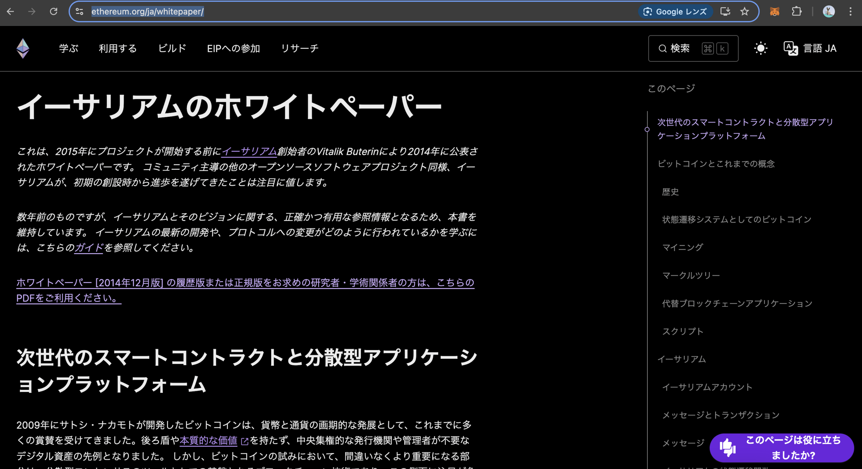
Task: Open the 言語 JA language selector
Action: pyautogui.click(x=810, y=48)
